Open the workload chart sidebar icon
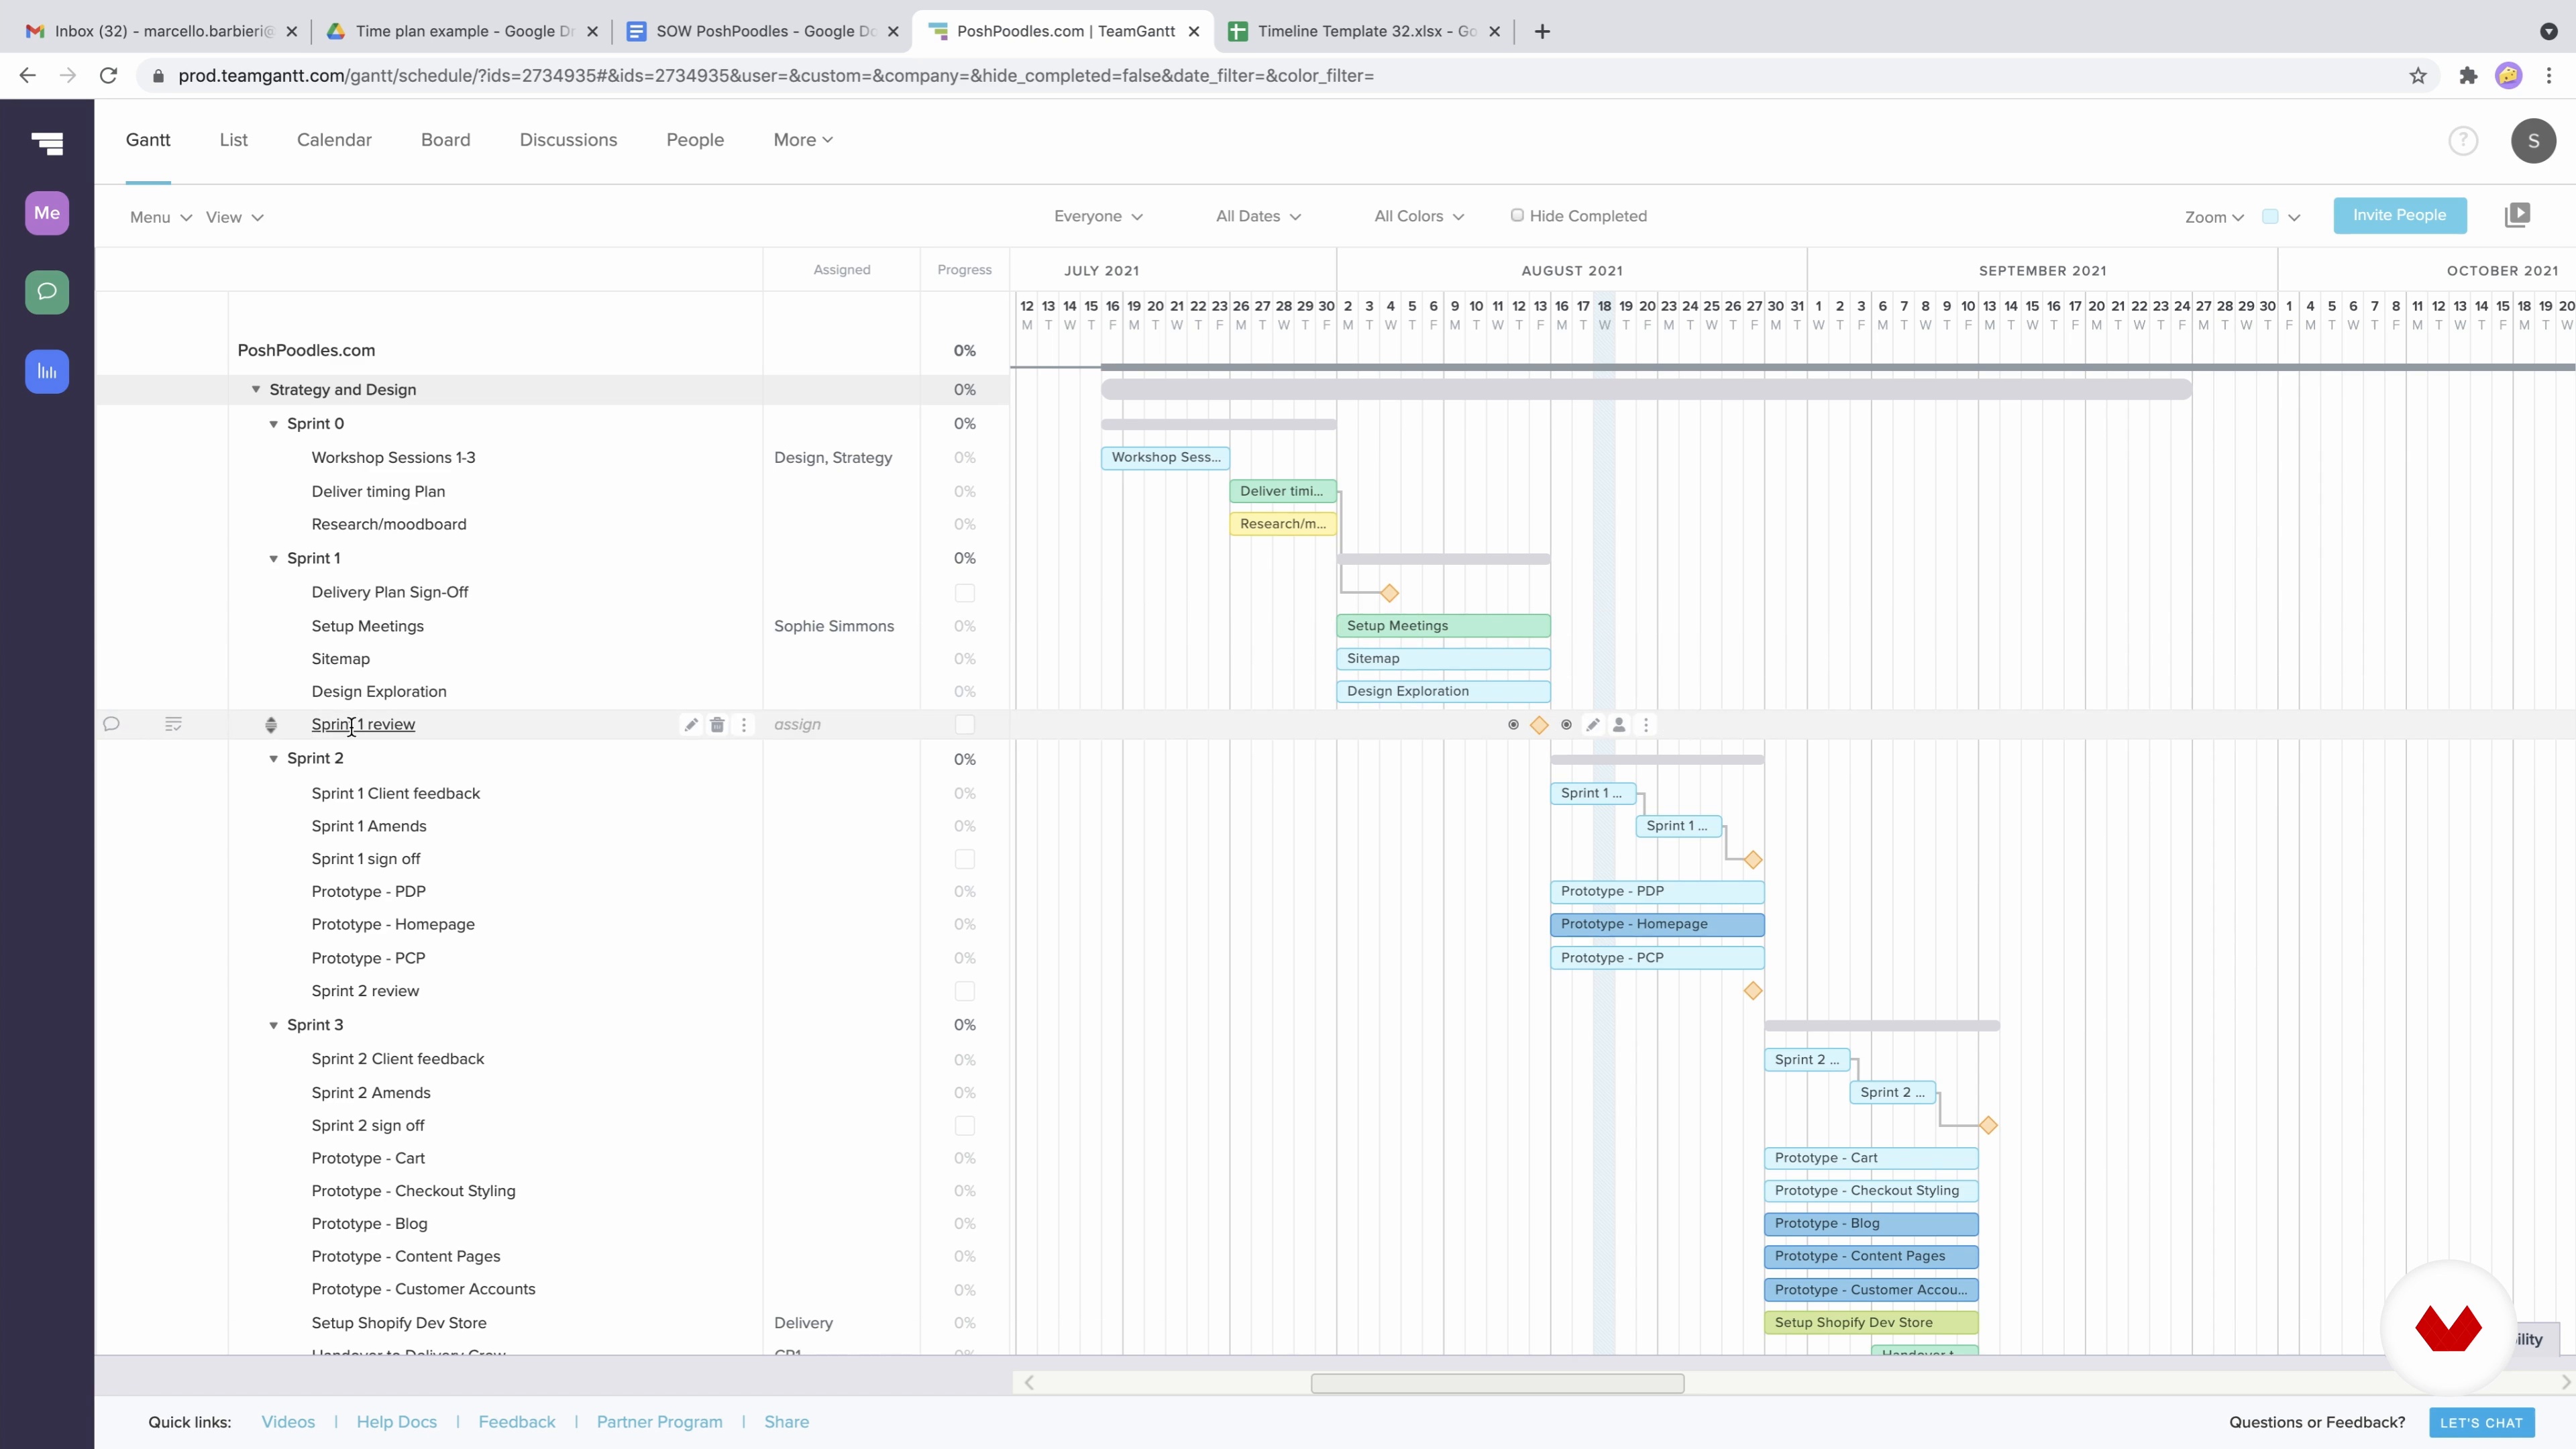This screenshot has height=1449, width=2576. click(x=47, y=371)
